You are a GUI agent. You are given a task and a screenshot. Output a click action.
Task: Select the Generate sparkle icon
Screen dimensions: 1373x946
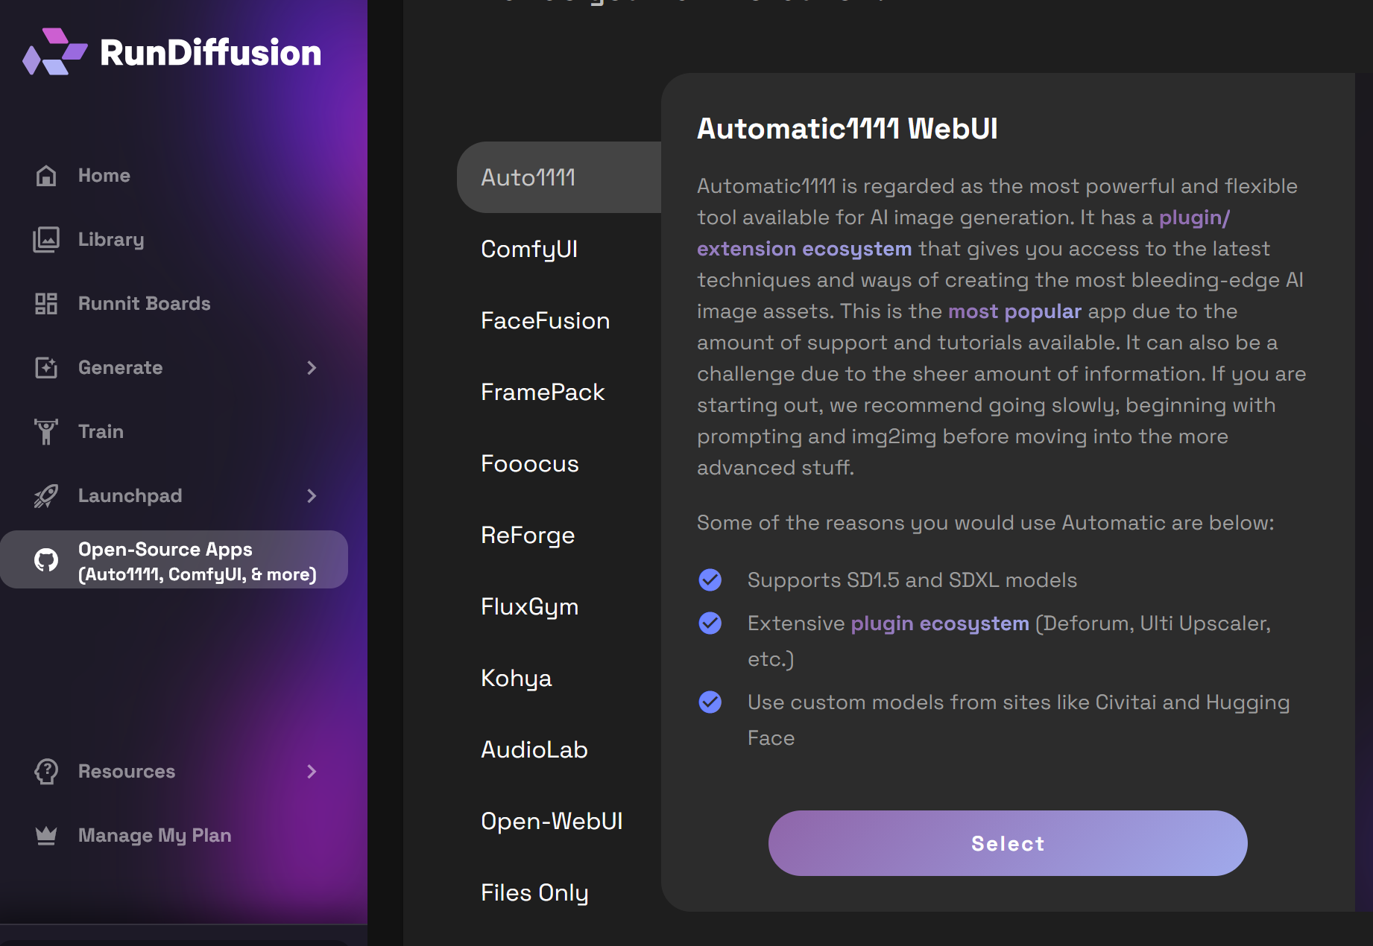45,367
